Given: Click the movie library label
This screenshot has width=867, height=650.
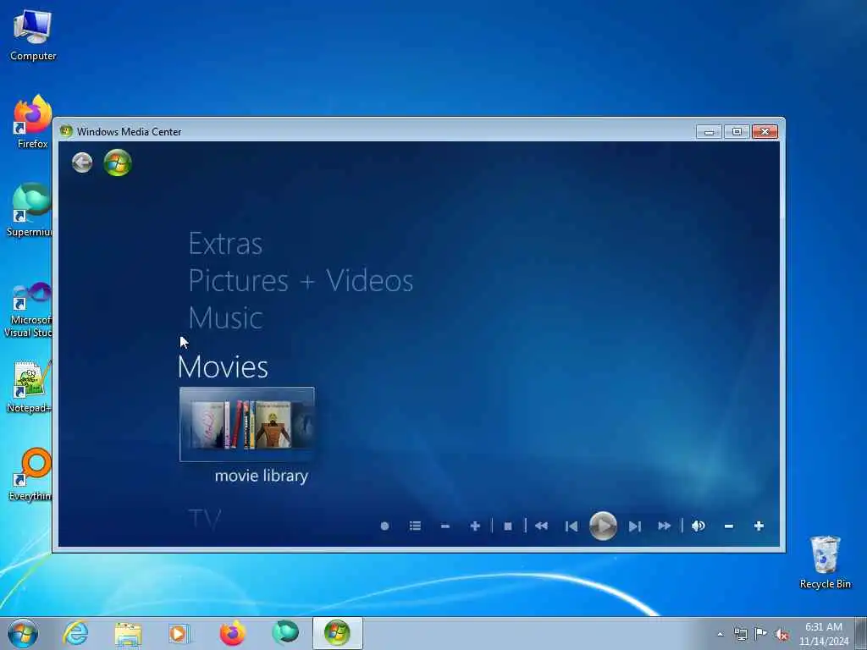Looking at the screenshot, I should (x=262, y=476).
